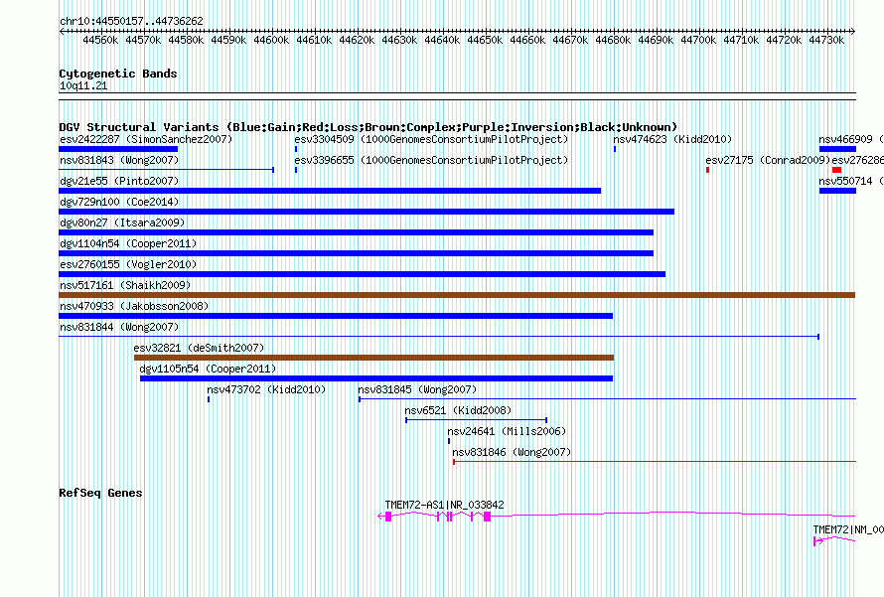Select the nsv831843 (Wong2007) variant label
The image size is (884, 597).
tap(119, 160)
